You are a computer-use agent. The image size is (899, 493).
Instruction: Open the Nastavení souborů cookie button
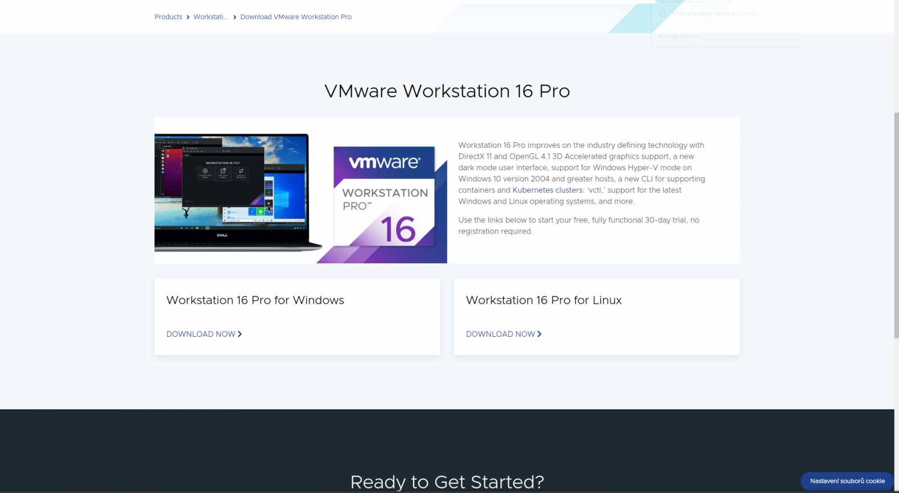click(847, 481)
